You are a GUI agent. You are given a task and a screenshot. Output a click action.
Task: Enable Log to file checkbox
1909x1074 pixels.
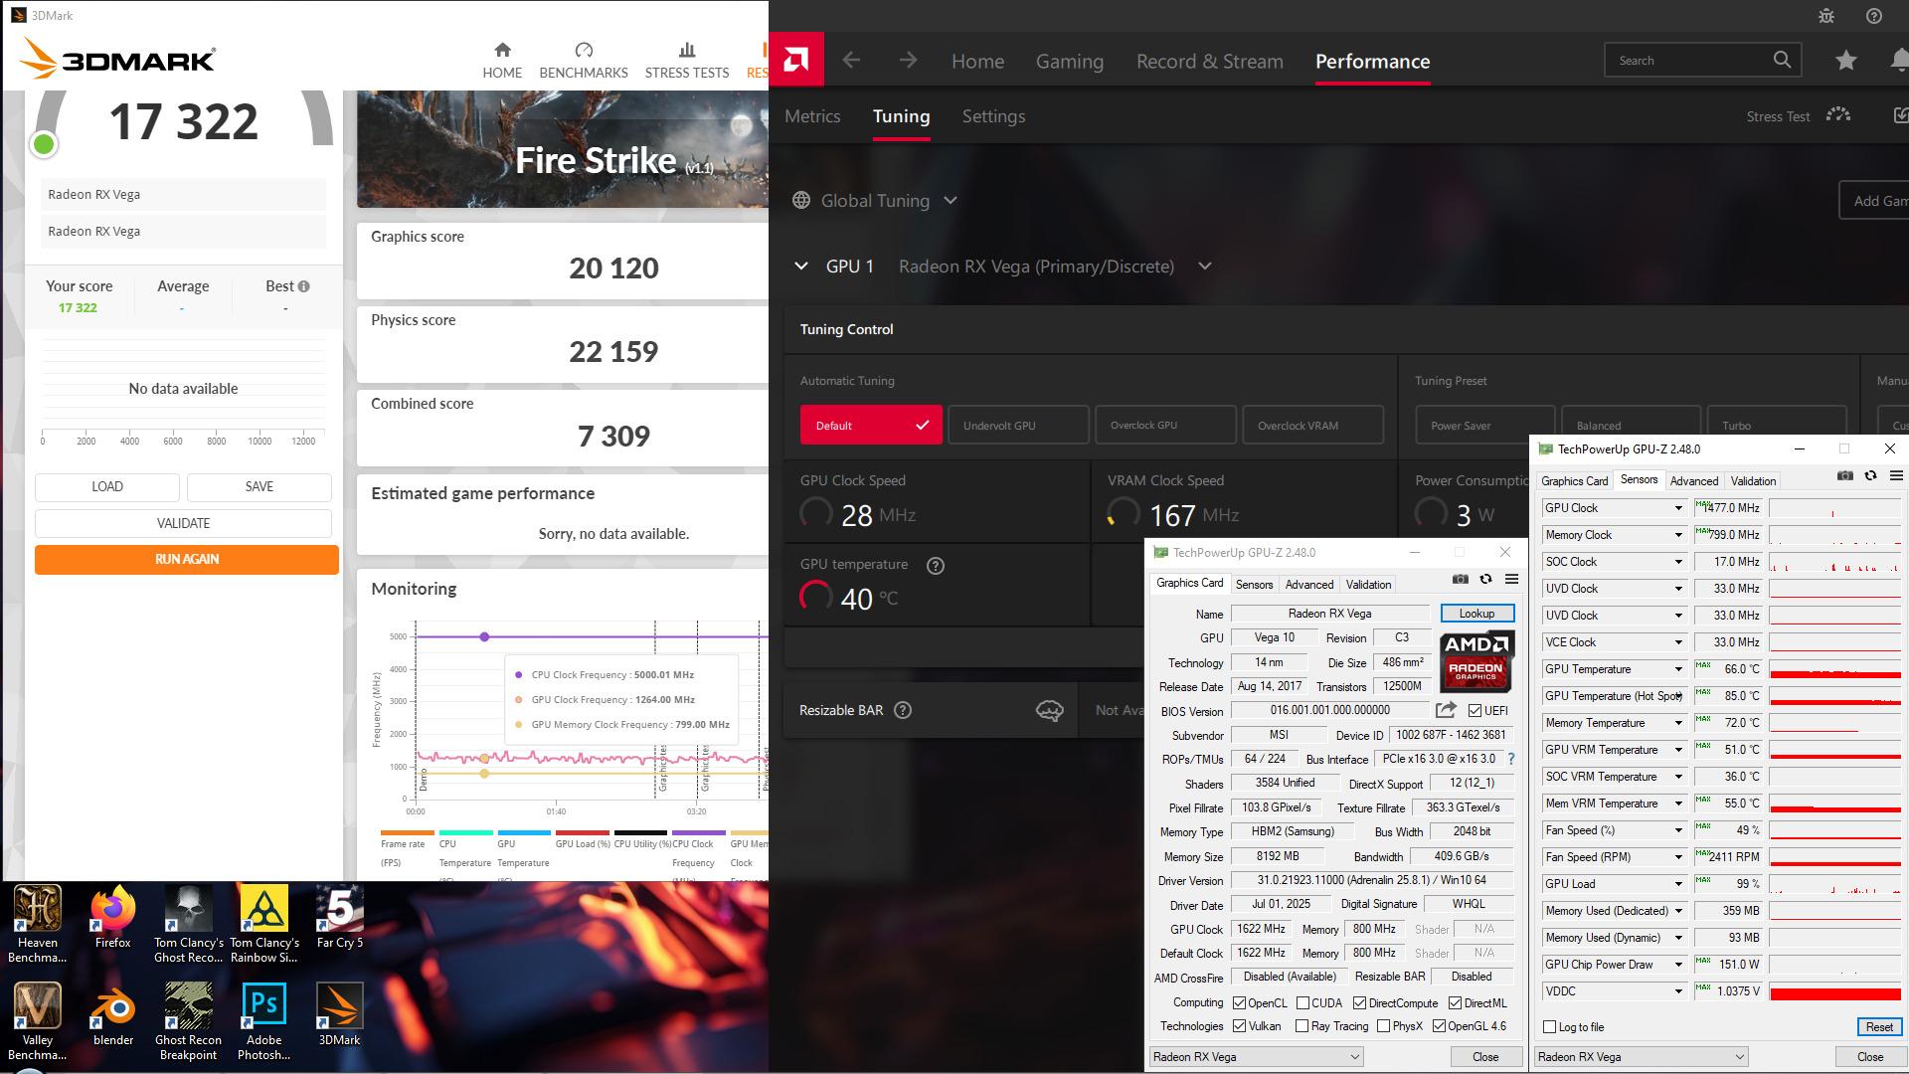tap(1549, 1027)
